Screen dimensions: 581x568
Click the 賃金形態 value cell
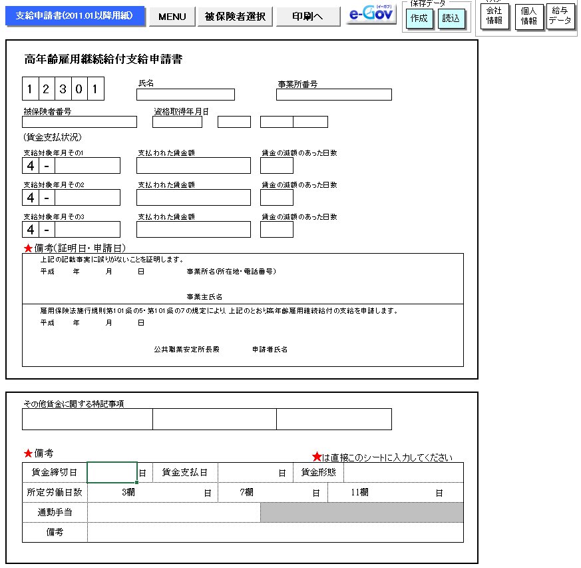tap(403, 472)
